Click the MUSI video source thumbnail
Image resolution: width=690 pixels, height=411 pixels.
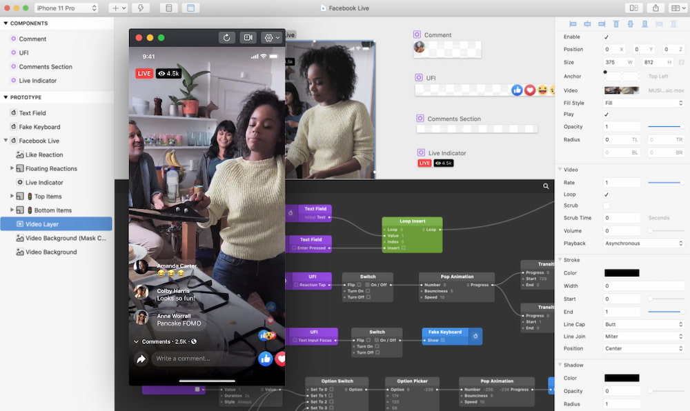(x=621, y=90)
